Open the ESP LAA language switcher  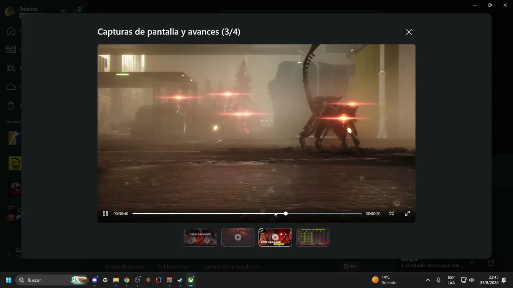click(451, 280)
